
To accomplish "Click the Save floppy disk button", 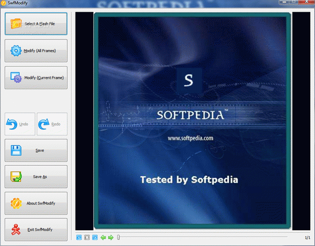I will pos(36,151).
